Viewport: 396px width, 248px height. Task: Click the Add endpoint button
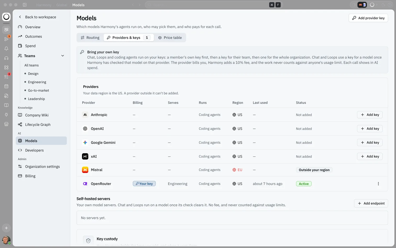pyautogui.click(x=371, y=203)
